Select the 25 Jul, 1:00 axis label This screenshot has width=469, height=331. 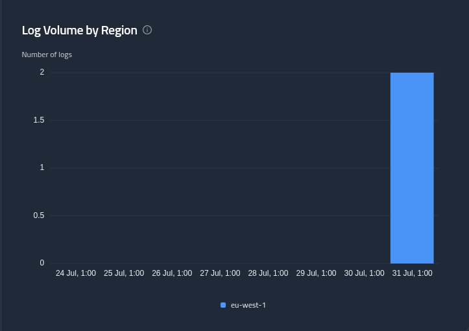124,273
